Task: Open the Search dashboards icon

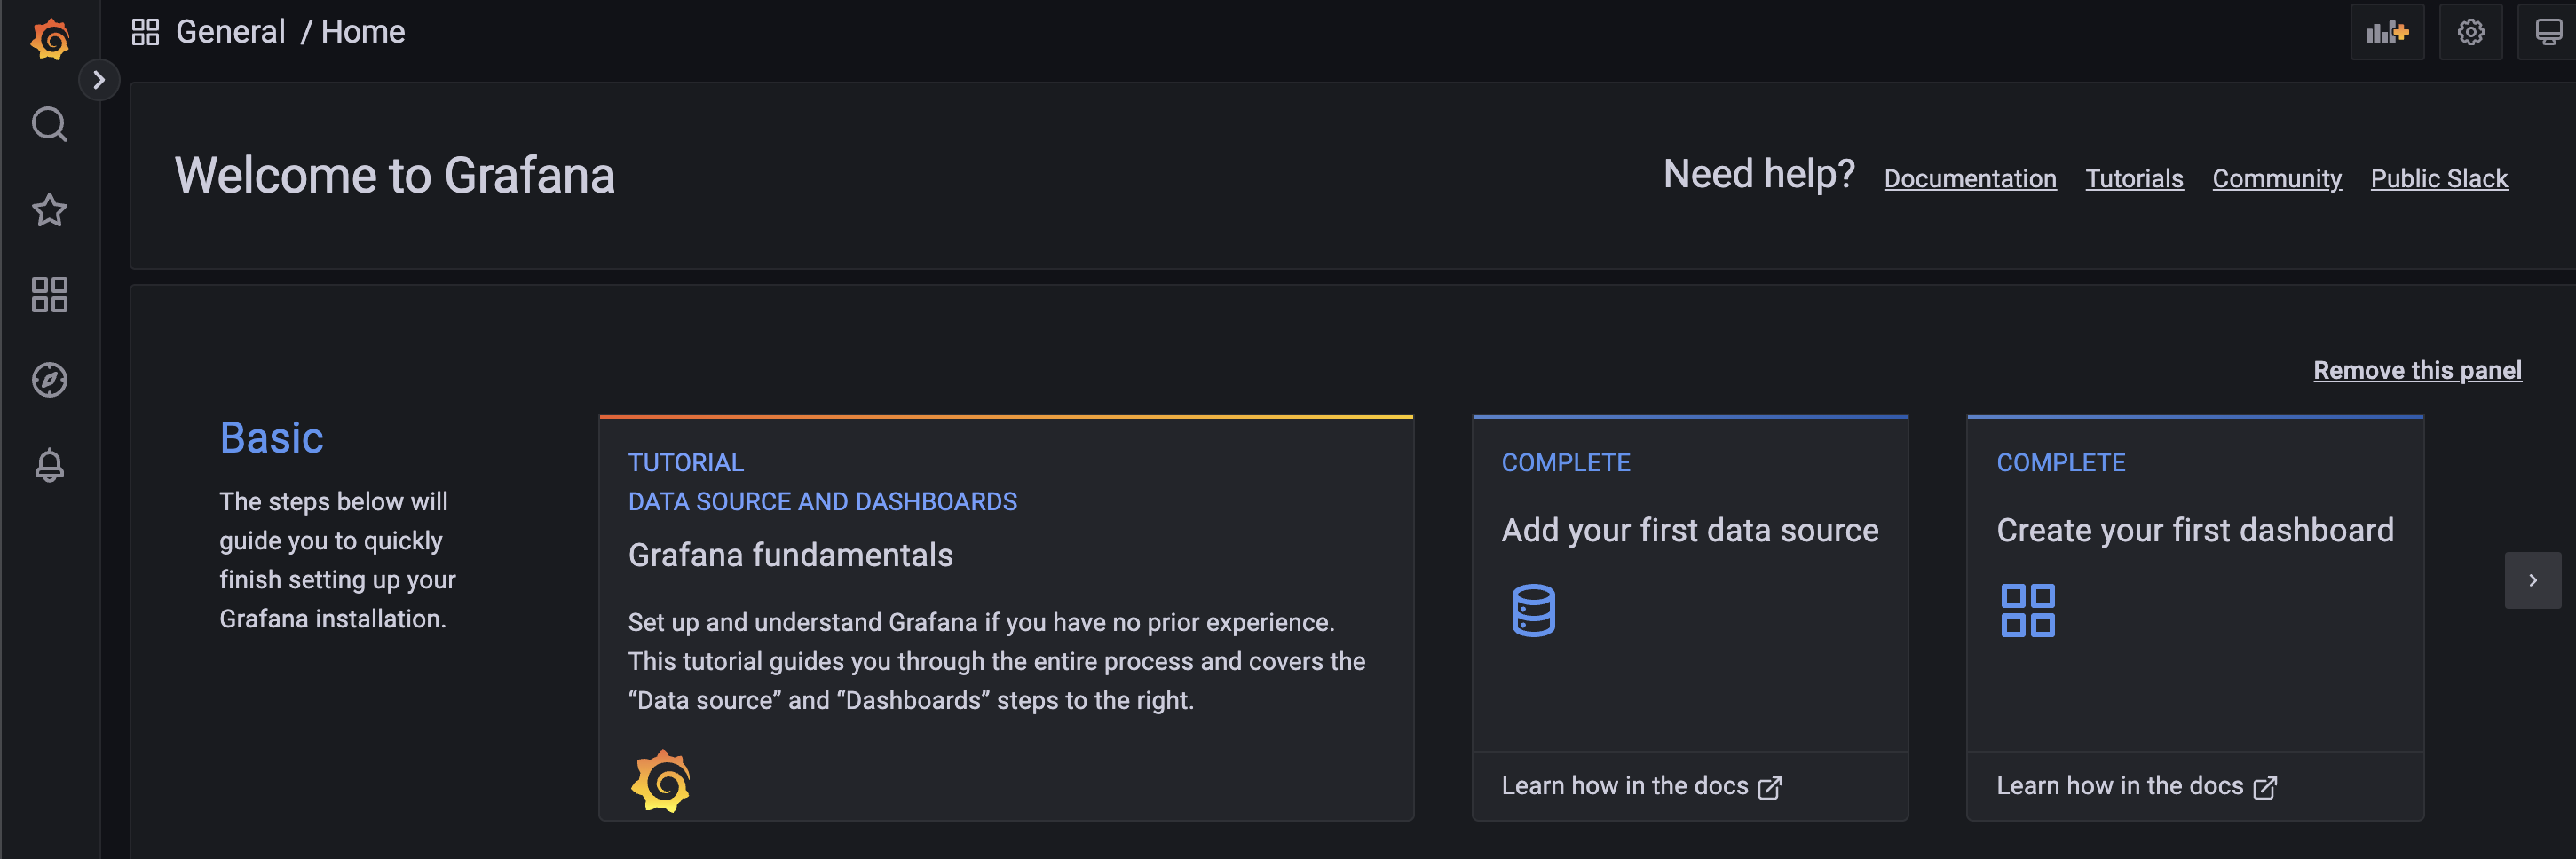Action: pos(50,125)
